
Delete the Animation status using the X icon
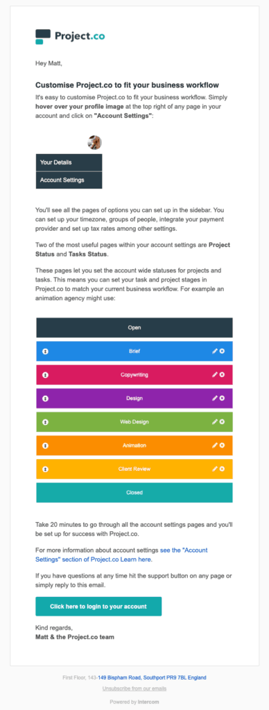click(222, 446)
